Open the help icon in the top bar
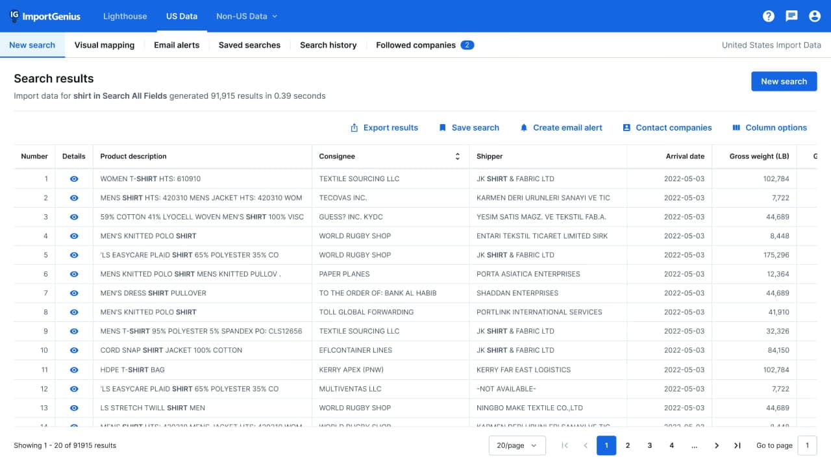 click(x=769, y=16)
